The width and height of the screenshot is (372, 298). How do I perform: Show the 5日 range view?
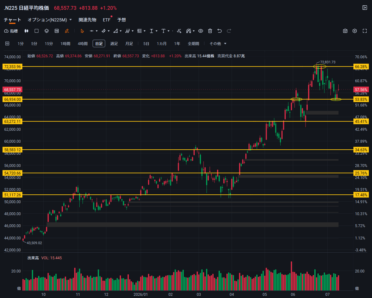[x=146, y=44]
